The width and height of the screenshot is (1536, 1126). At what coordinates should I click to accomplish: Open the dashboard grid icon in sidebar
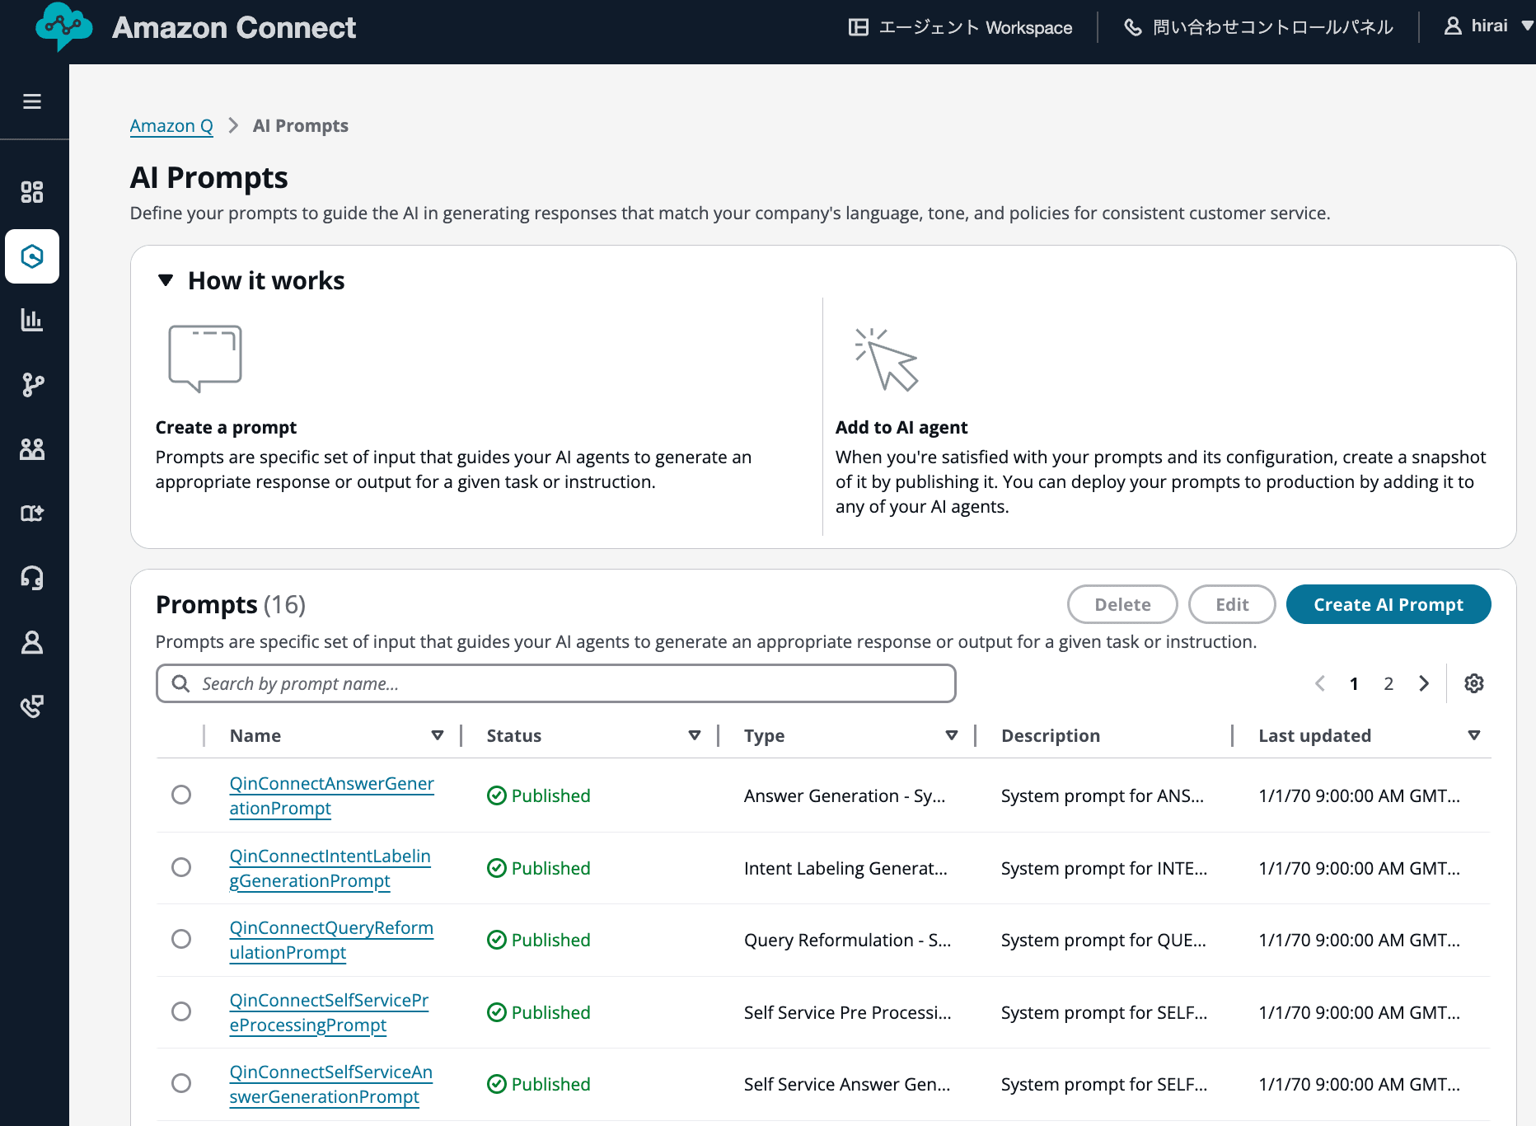click(x=32, y=192)
